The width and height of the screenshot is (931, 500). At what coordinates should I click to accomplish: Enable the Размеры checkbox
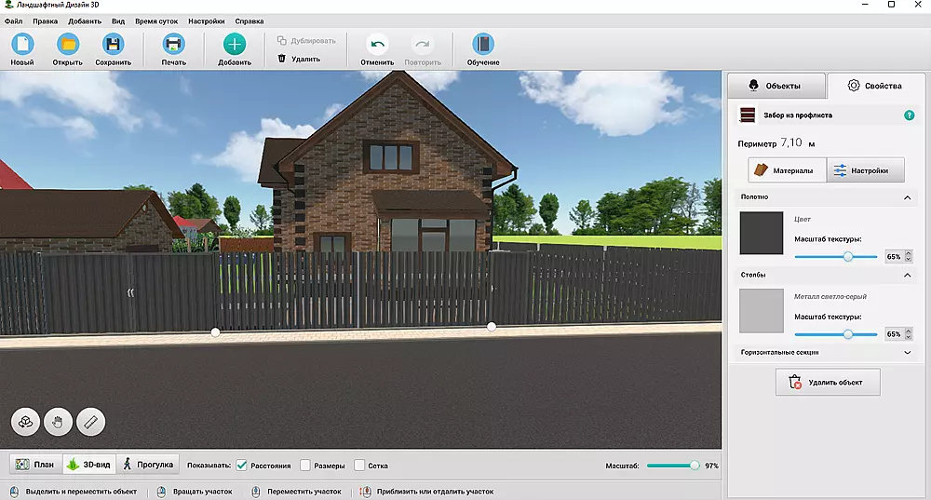306,466
